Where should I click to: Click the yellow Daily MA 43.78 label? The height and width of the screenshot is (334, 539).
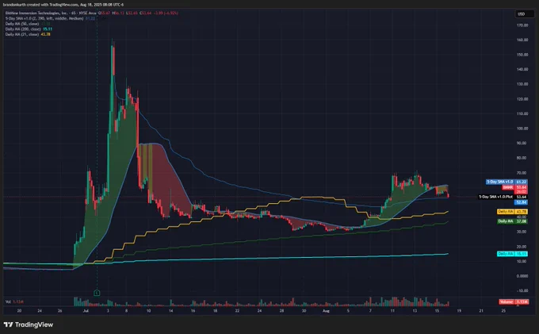tap(512, 211)
